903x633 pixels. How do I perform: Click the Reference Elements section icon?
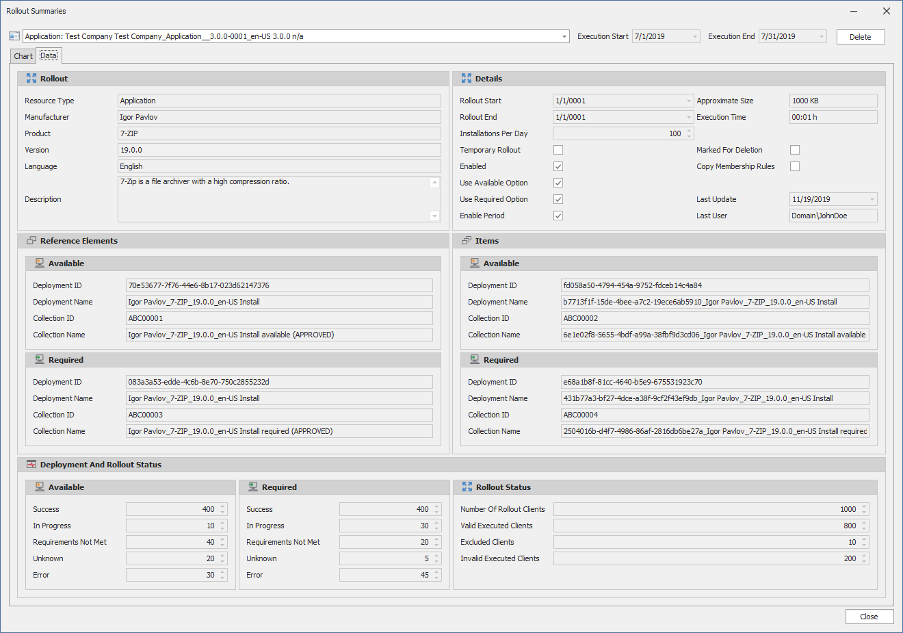[31, 241]
